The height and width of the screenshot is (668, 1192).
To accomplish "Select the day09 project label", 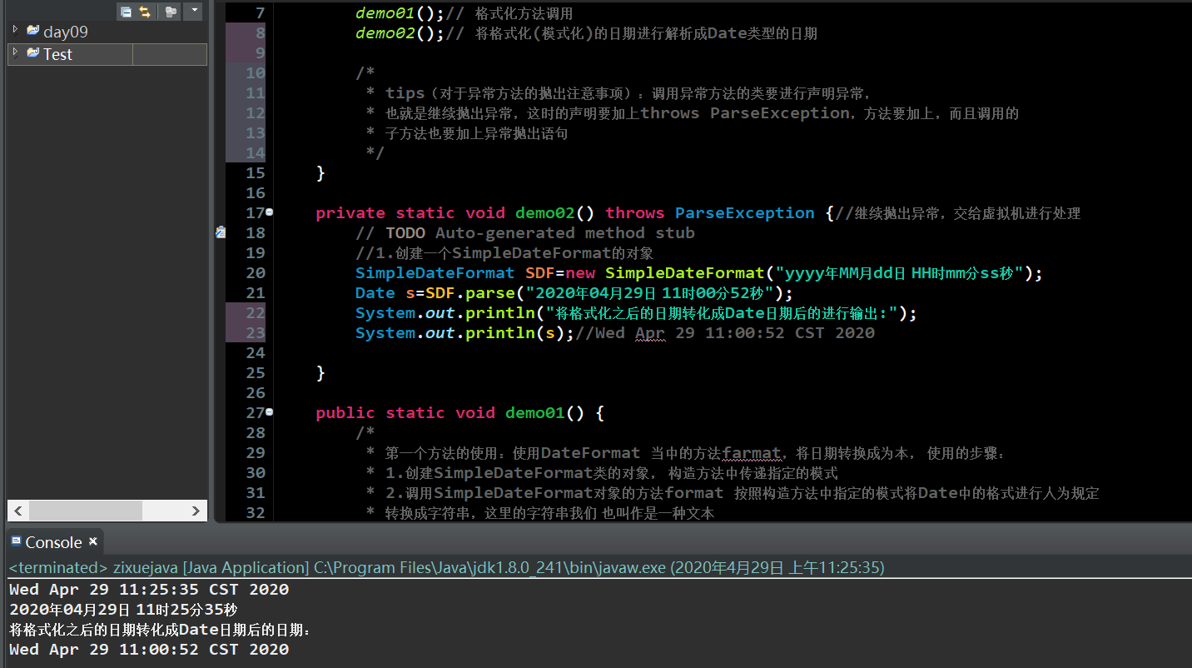I will coord(65,32).
